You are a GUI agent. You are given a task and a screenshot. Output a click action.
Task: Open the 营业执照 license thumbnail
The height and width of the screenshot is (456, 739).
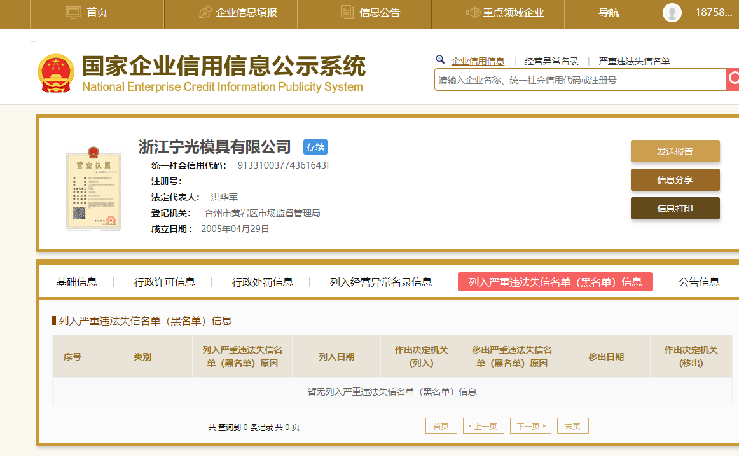click(x=93, y=188)
